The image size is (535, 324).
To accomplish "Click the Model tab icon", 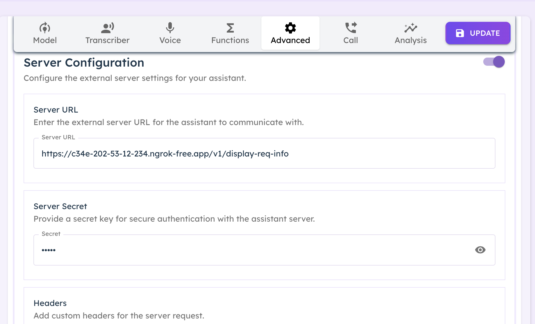I will (45, 28).
